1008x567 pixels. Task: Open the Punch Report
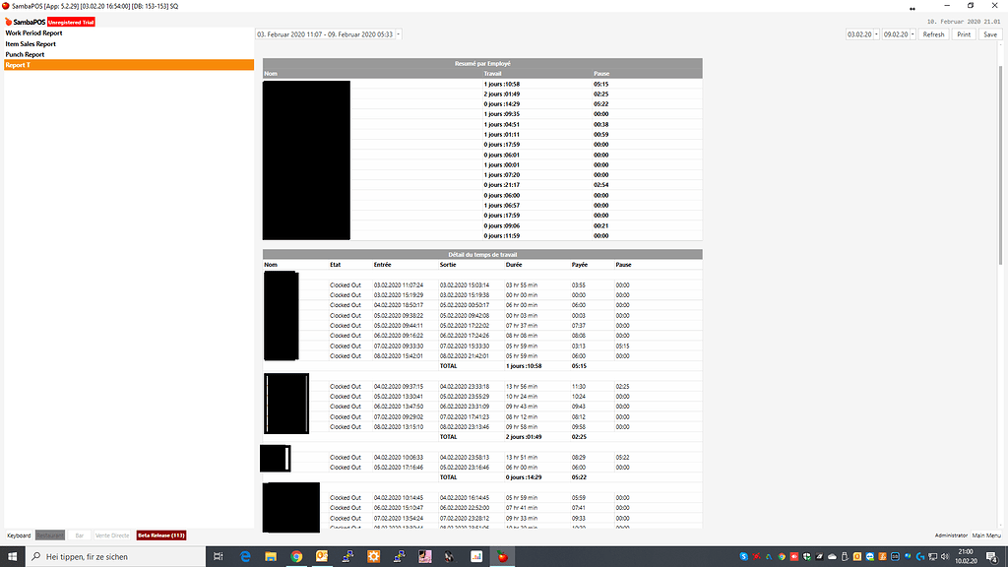pos(28,53)
